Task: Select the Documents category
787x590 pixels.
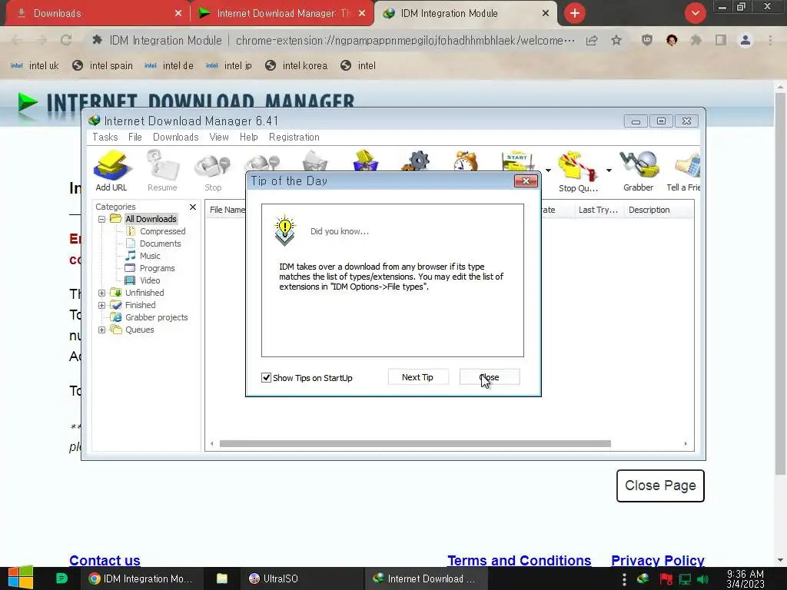Action: click(x=160, y=244)
